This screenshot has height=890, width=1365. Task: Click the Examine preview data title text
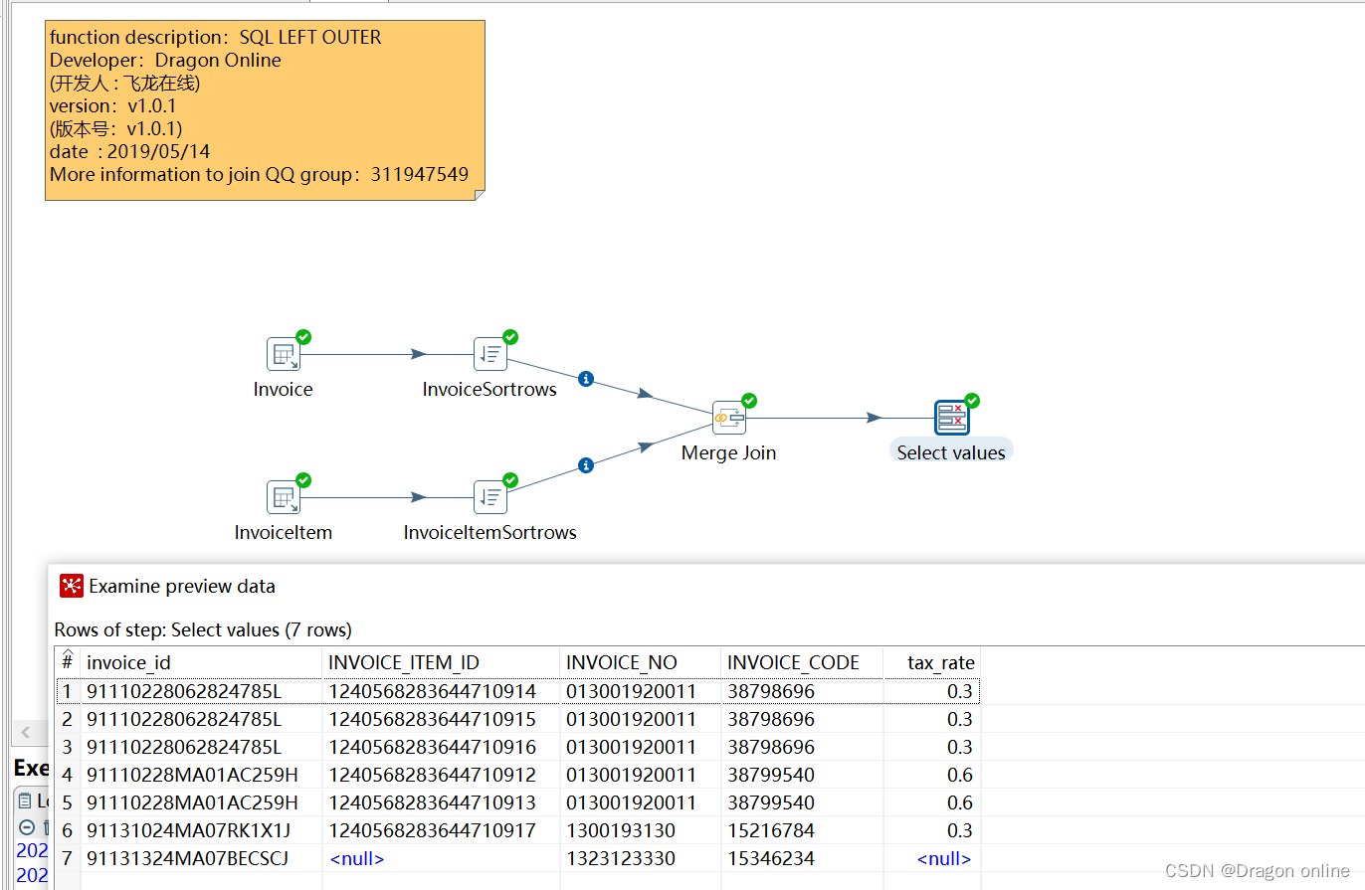[x=182, y=586]
